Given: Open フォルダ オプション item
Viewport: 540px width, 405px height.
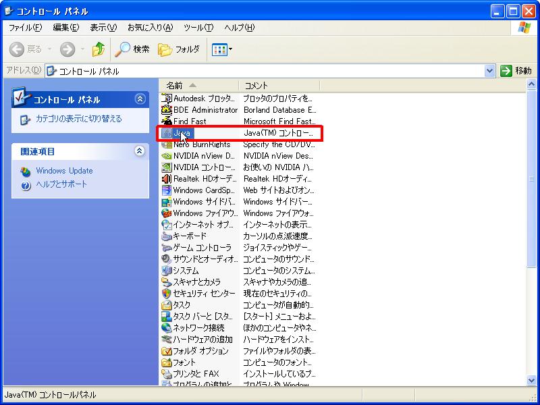Looking at the screenshot, I should pyautogui.click(x=200, y=351).
